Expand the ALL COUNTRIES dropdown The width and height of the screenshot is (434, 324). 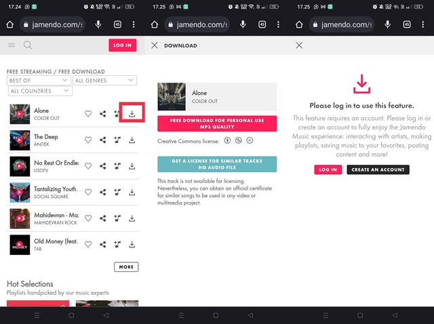40,91
